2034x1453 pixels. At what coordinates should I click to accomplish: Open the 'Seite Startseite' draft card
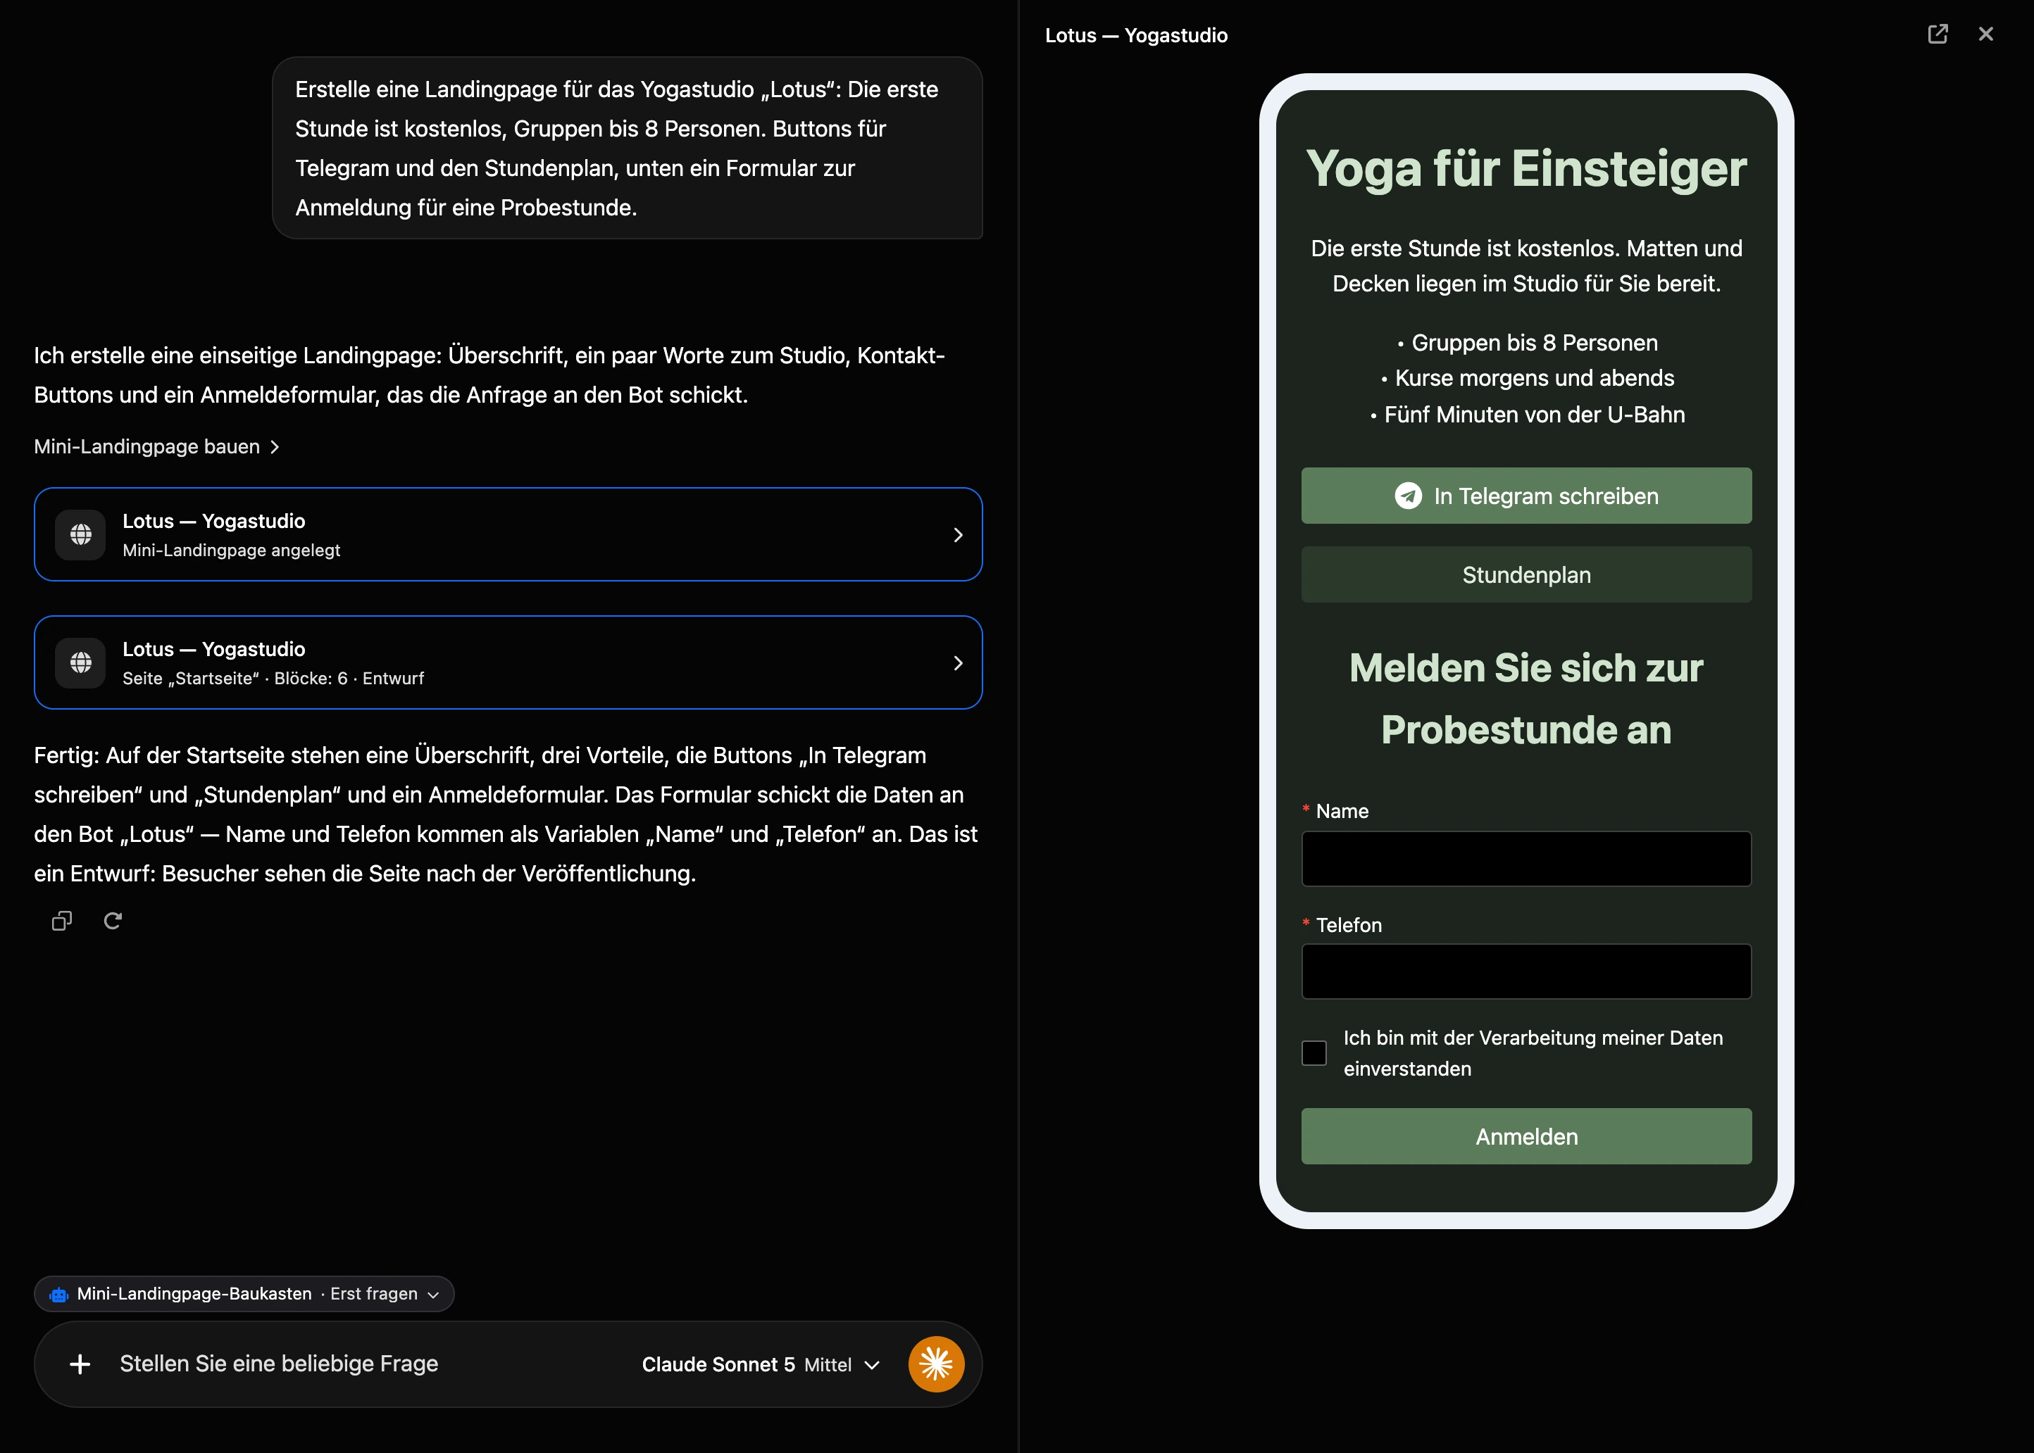(x=507, y=662)
